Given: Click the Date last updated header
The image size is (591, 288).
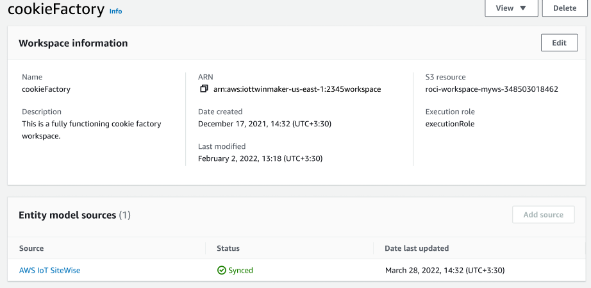Looking at the screenshot, I should (417, 248).
